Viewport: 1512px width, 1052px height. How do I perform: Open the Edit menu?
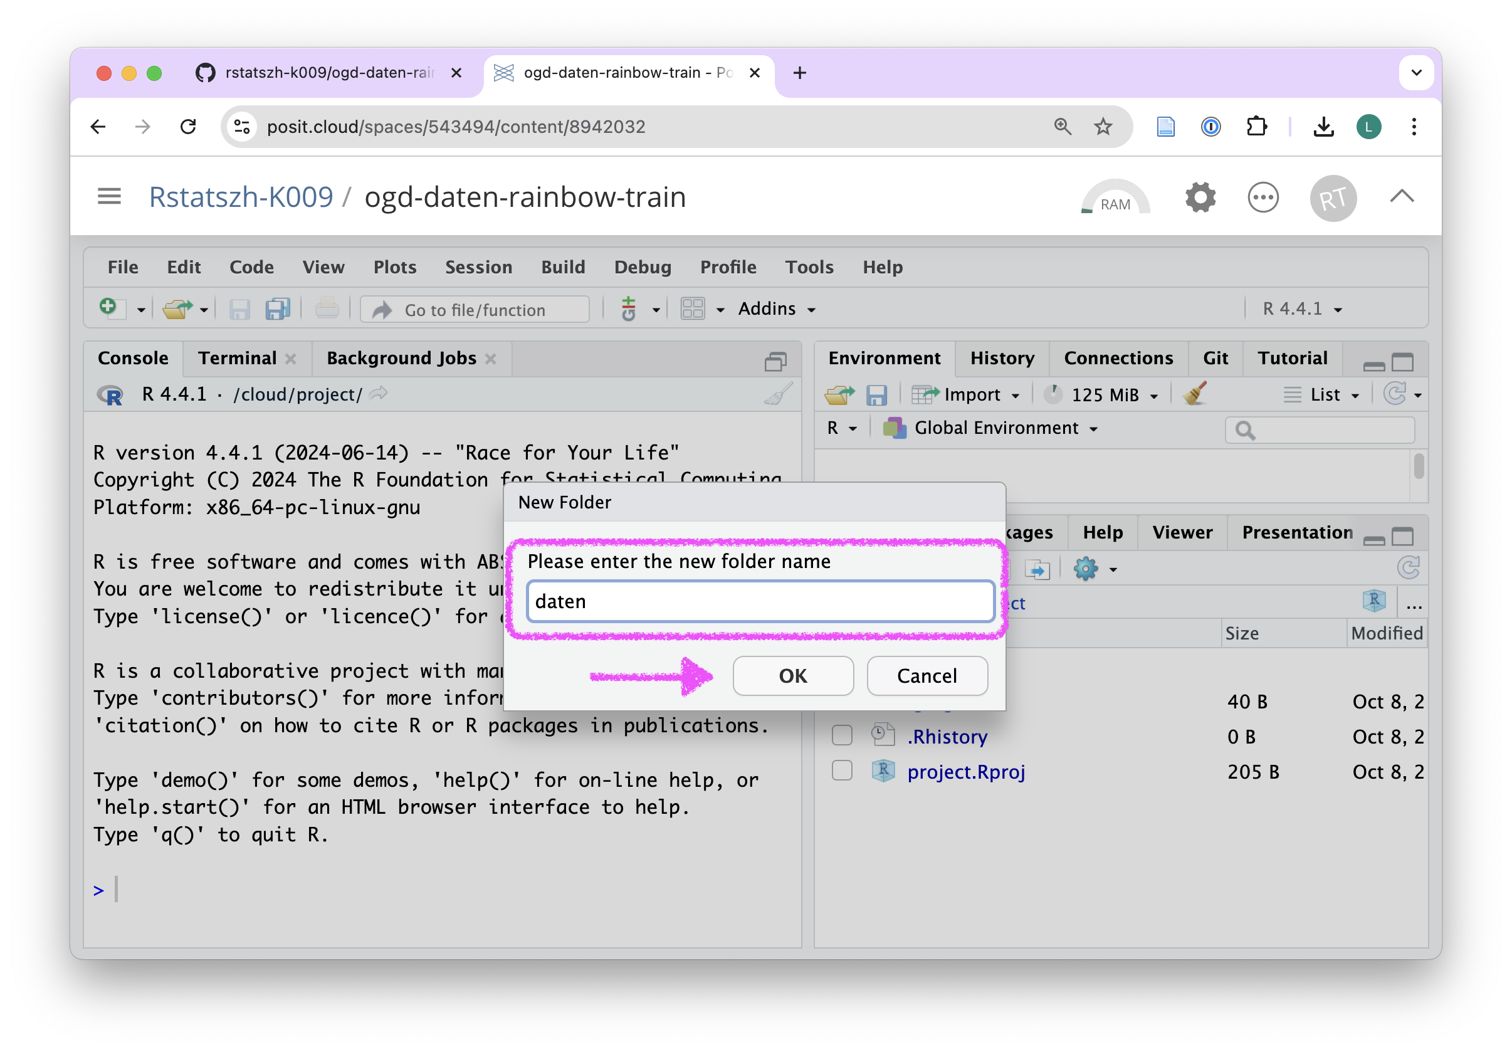tap(184, 267)
